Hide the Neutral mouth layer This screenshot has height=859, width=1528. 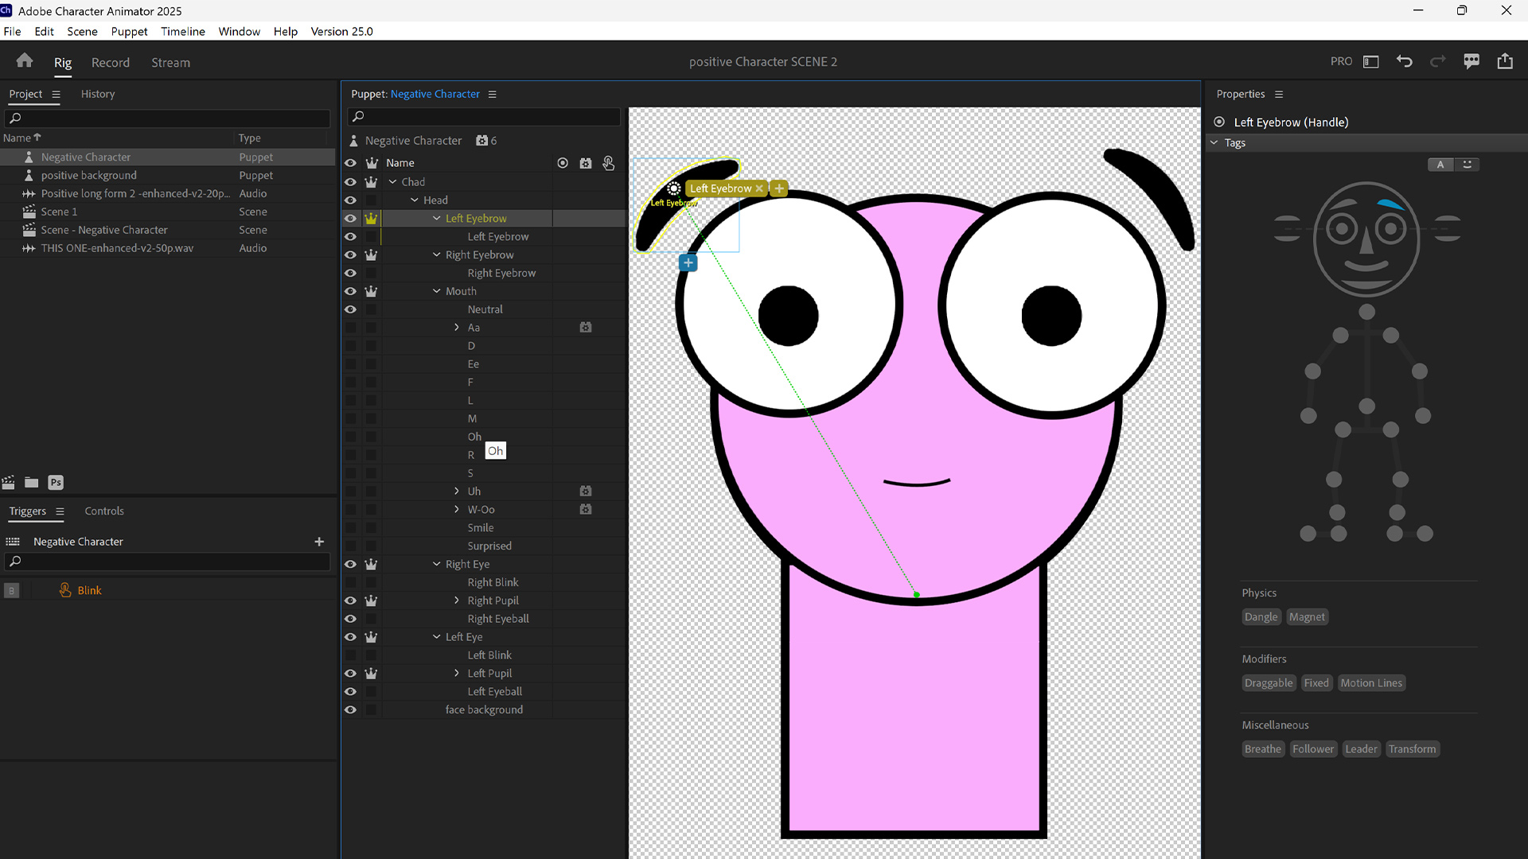350,309
